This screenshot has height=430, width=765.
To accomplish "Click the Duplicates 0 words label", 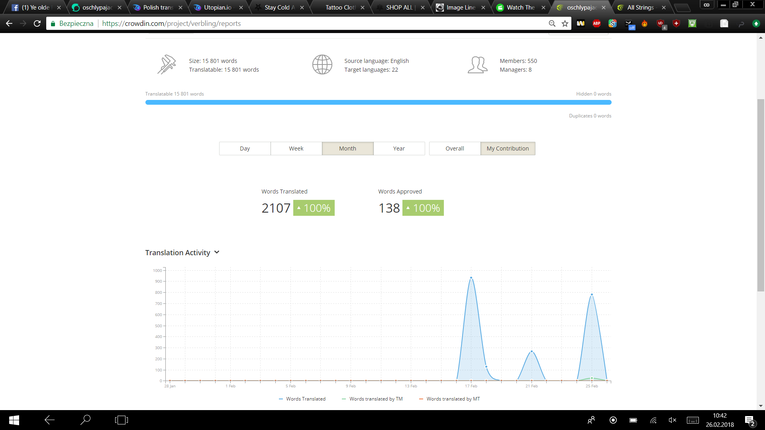I will 590,116.
